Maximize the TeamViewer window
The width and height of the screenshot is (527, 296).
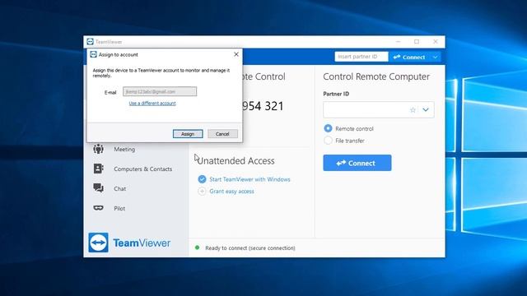(417, 42)
